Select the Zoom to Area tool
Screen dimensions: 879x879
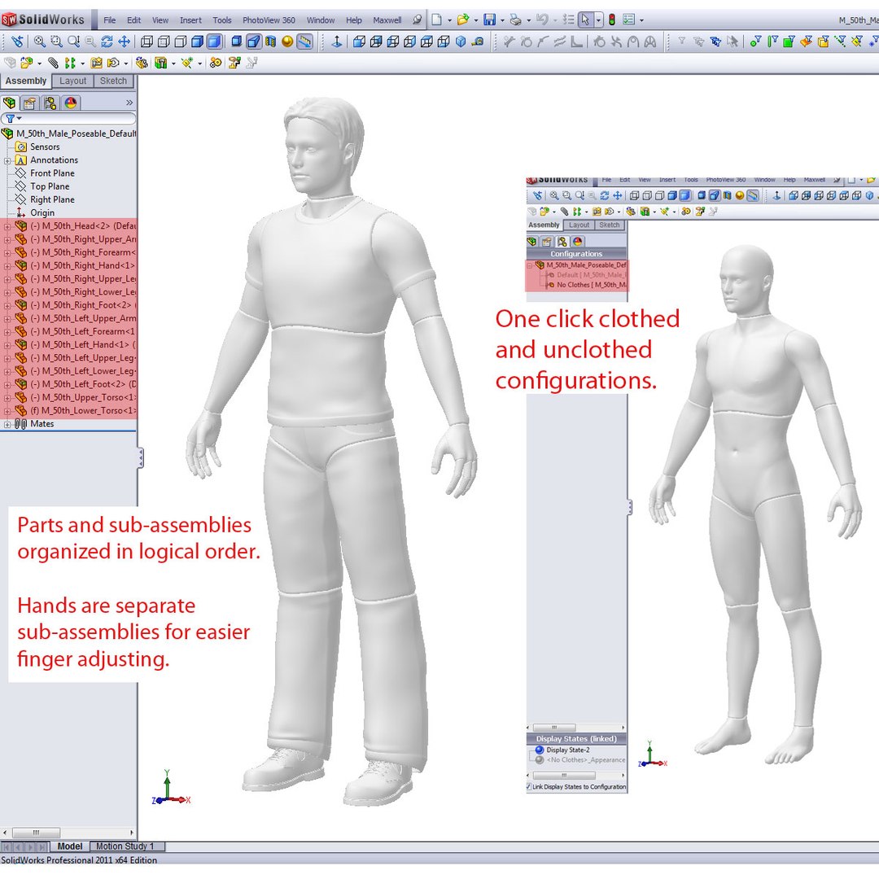[56, 42]
